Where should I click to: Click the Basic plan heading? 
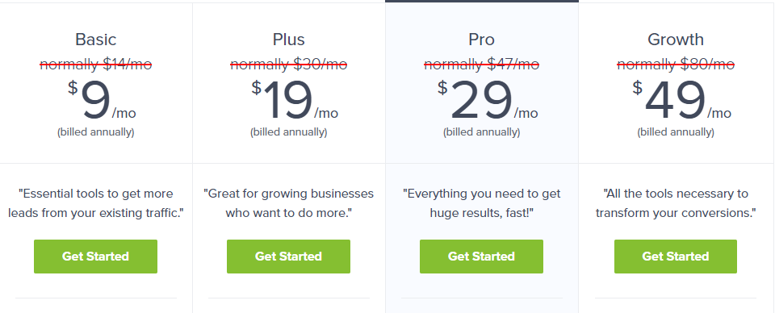click(96, 40)
